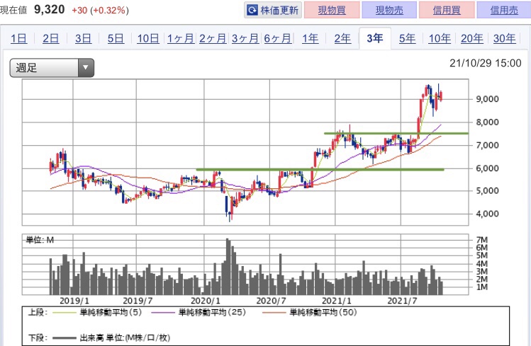Click the 2019/7 date axis label
The height and width of the screenshot is (346, 531).
[x=138, y=301]
